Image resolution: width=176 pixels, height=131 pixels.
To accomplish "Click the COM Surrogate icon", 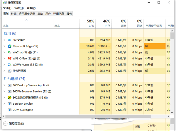I will pyautogui.click(x=10, y=110).
